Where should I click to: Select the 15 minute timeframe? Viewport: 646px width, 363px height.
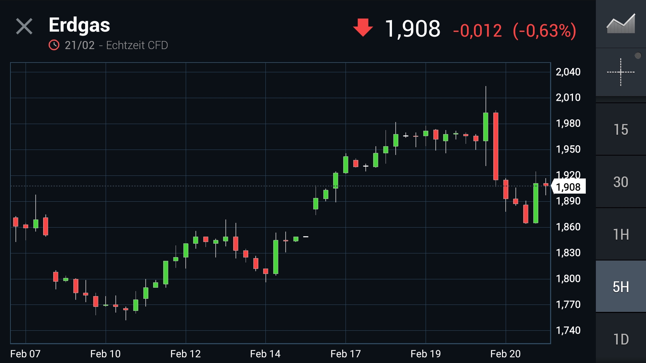[620, 130]
